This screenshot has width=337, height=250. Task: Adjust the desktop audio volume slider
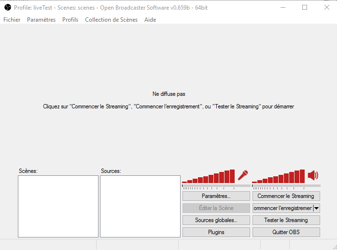point(286,185)
